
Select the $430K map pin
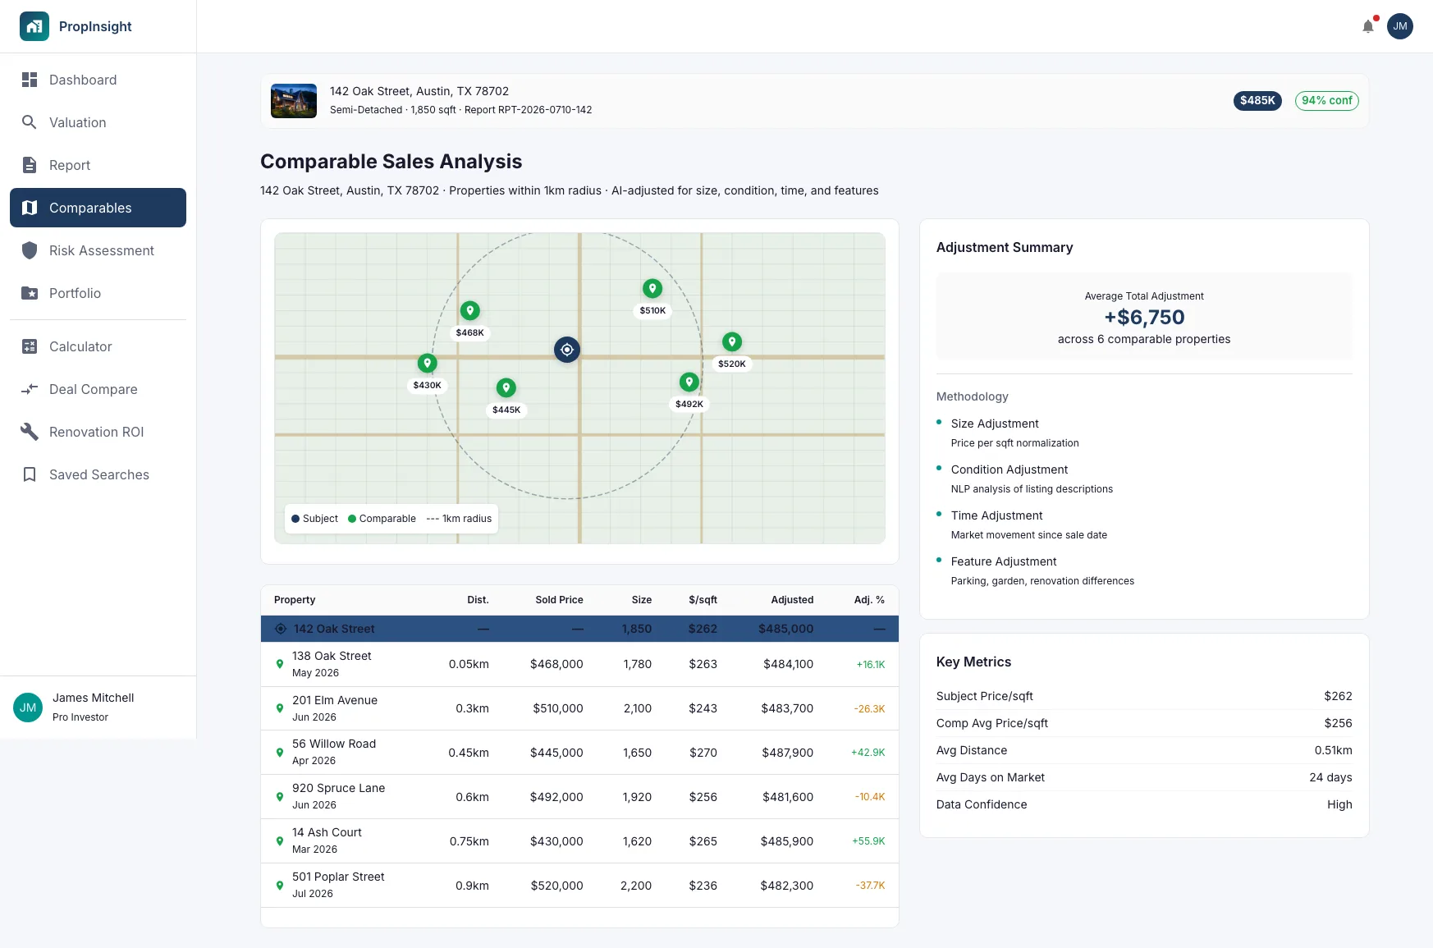click(x=428, y=364)
